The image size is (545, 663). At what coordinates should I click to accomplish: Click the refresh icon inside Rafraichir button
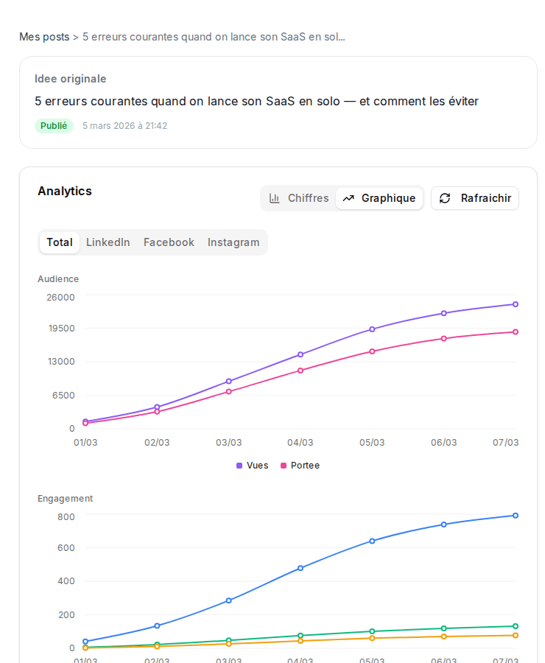(443, 198)
